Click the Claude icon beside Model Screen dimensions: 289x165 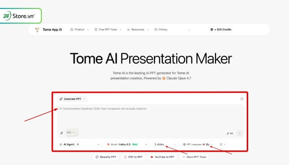pos(108,144)
